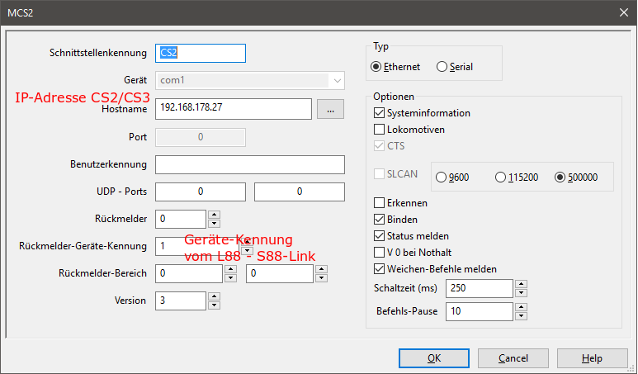Disable the Binden checkbox
This screenshot has height=374, width=638.
tap(380, 220)
